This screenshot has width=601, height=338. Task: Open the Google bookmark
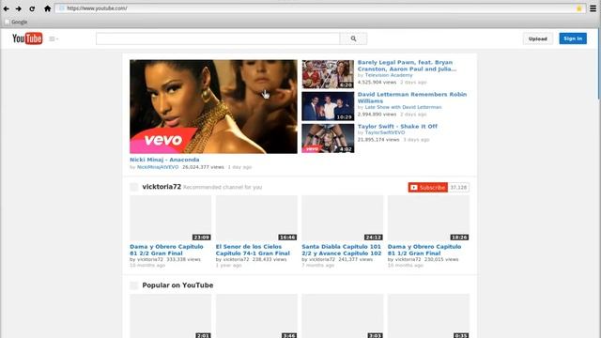(16, 22)
